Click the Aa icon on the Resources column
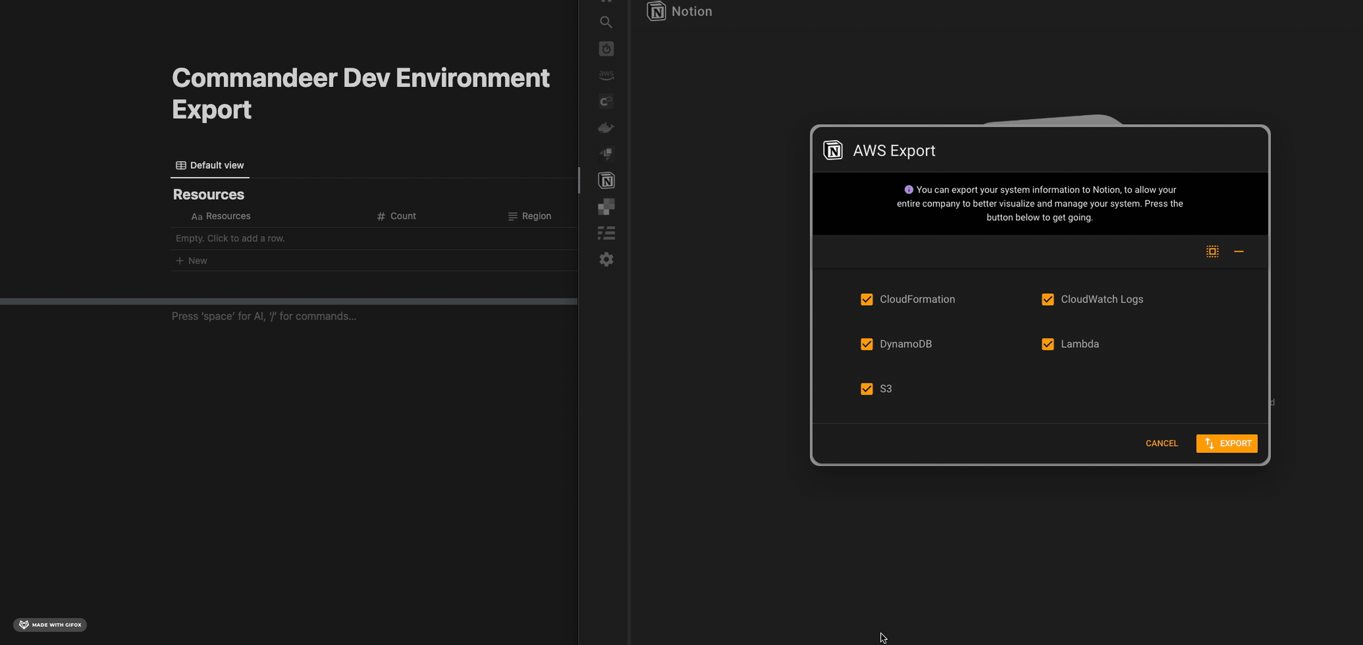The height and width of the screenshot is (645, 1363). (x=197, y=216)
